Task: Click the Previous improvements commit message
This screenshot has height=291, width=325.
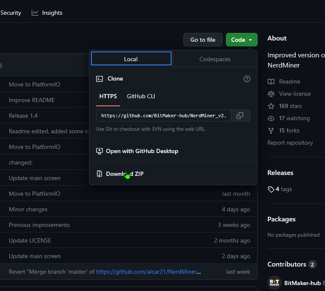Action: pyautogui.click(x=39, y=225)
